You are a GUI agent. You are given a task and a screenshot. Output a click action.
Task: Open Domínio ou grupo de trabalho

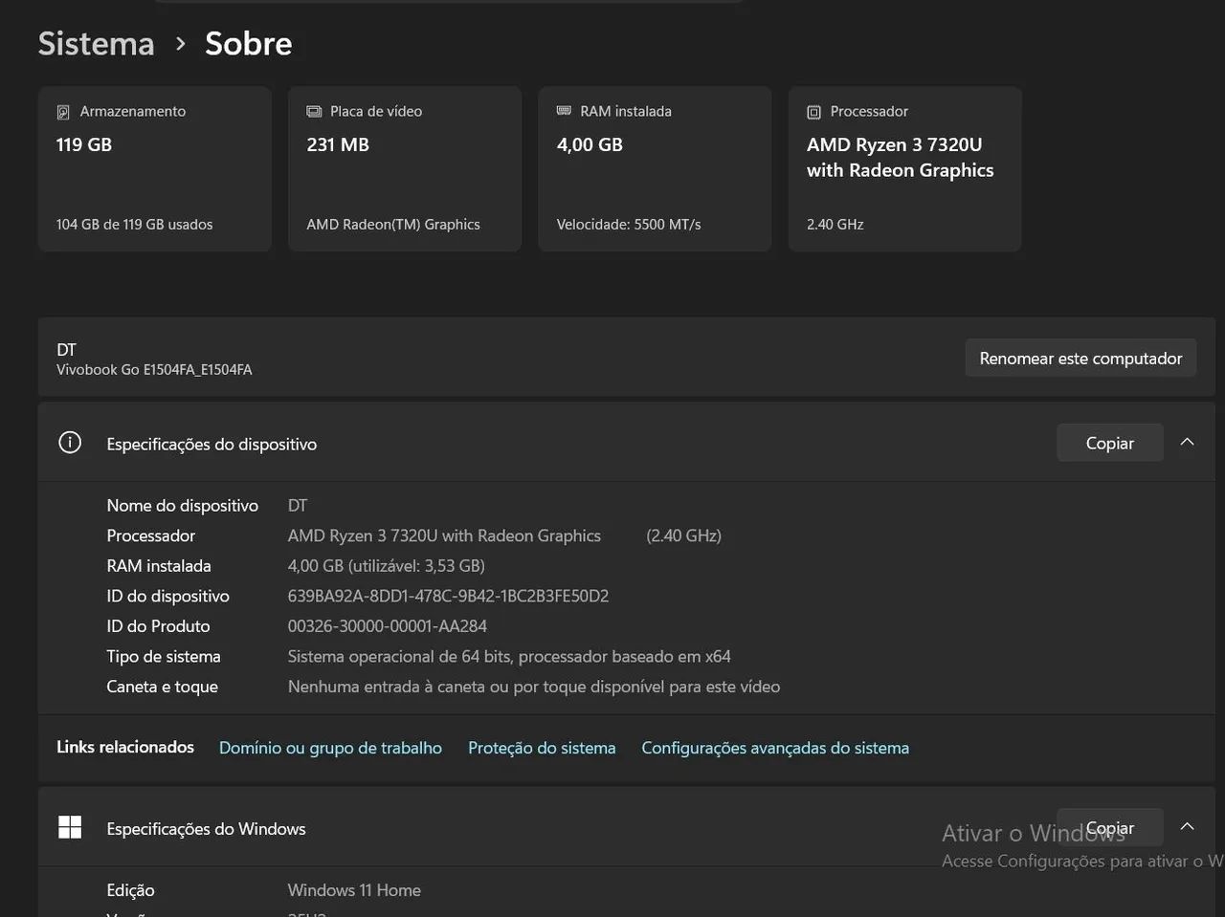coord(330,748)
